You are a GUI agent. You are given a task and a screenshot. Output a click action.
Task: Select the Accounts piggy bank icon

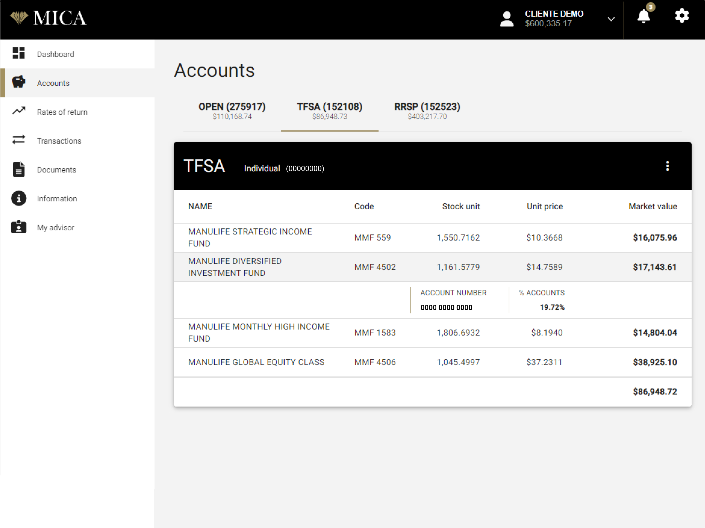pyautogui.click(x=19, y=81)
